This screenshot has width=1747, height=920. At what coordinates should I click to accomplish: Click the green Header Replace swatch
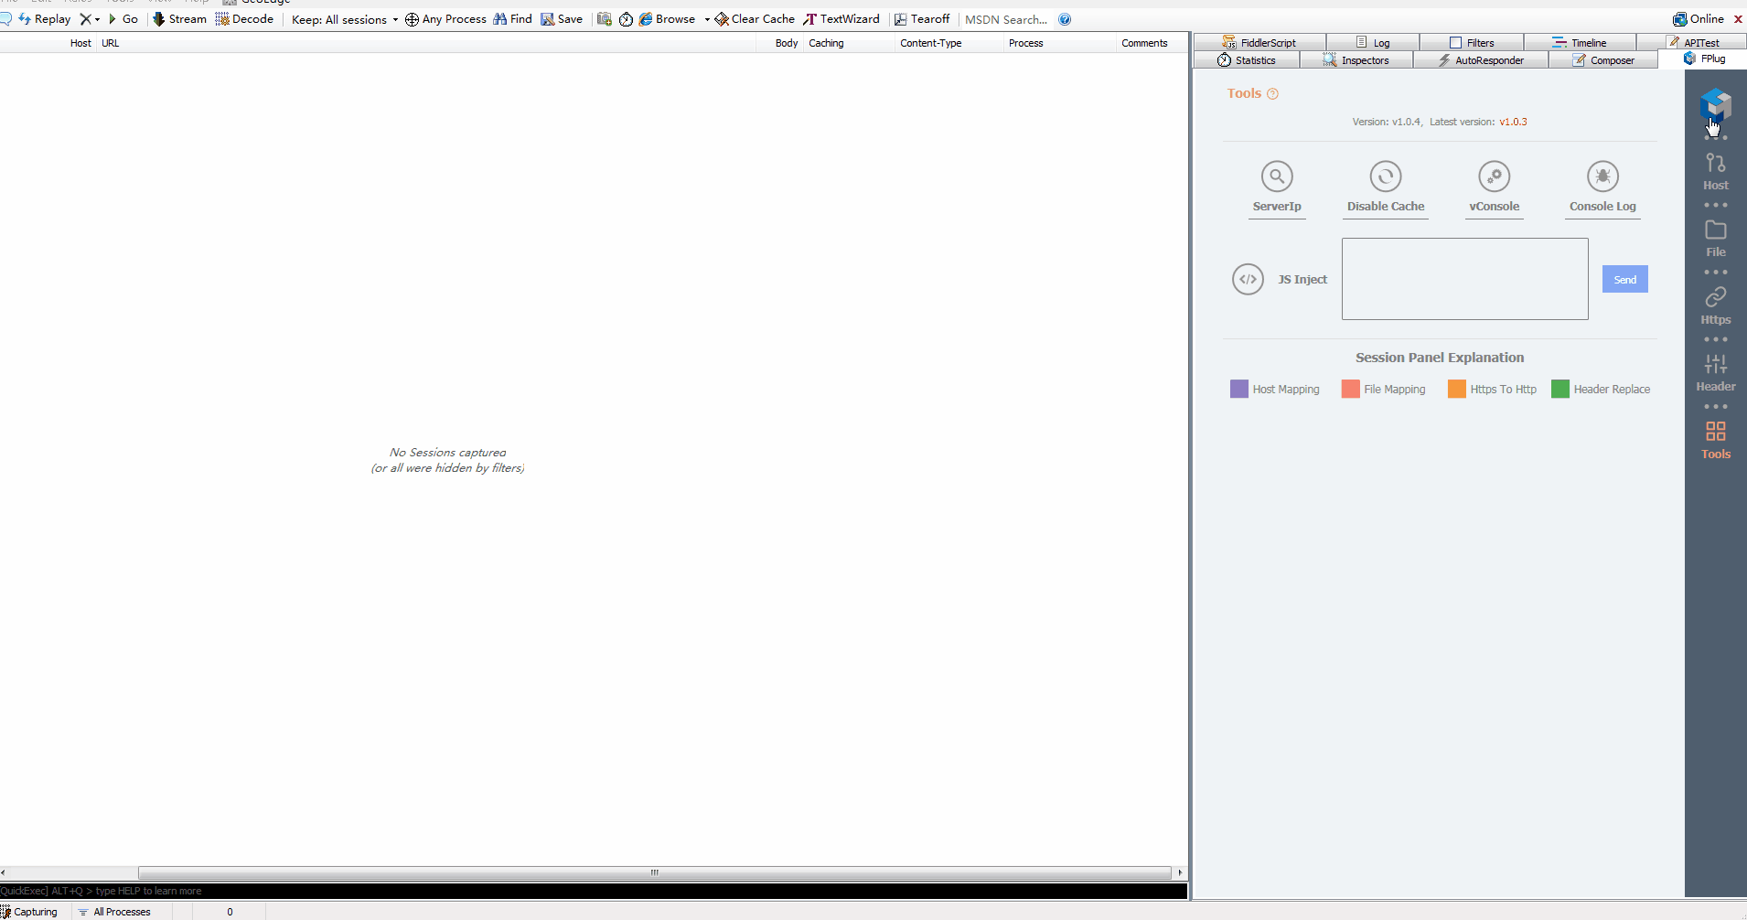pos(1560,389)
